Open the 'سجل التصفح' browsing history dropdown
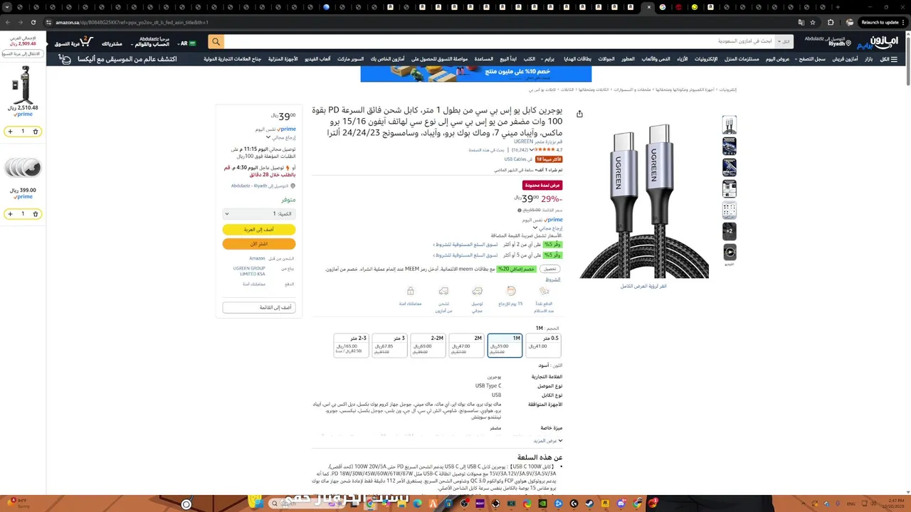This screenshot has height=512, width=911. pos(811,59)
